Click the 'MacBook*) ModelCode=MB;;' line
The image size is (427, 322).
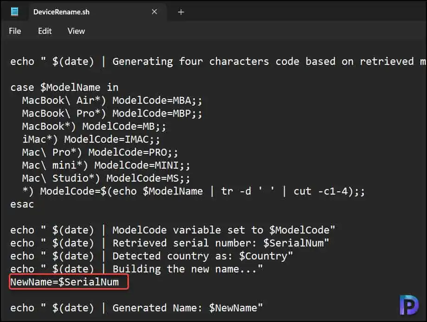[x=94, y=126]
